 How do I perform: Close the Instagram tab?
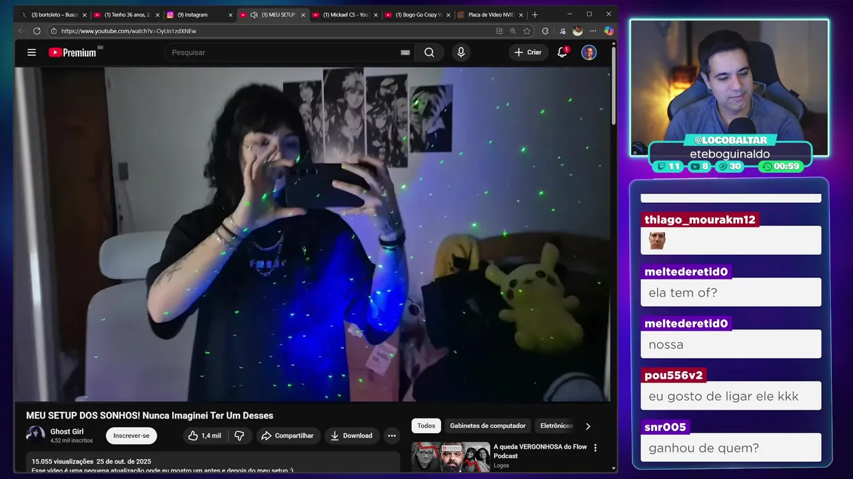coord(231,15)
